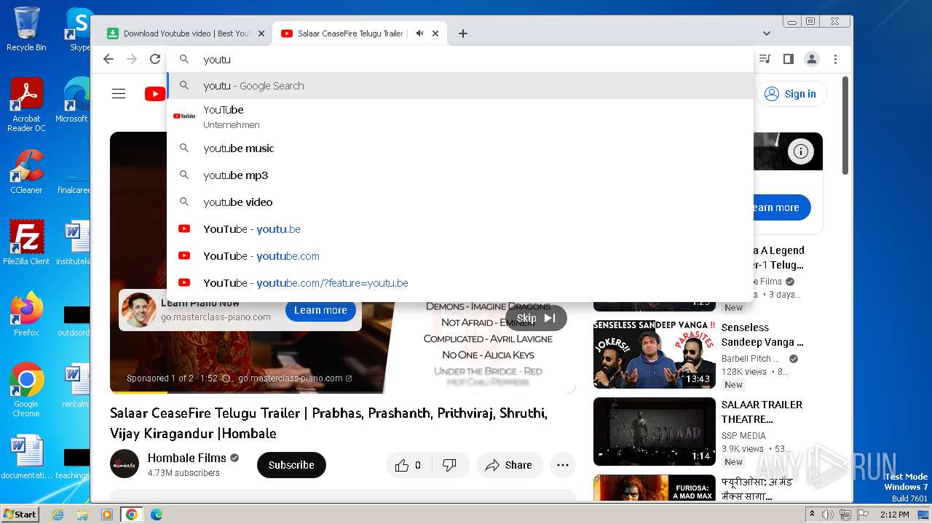This screenshot has width=932, height=524.
Task: Show hidden tray icons arrow
Action: [x=813, y=515]
